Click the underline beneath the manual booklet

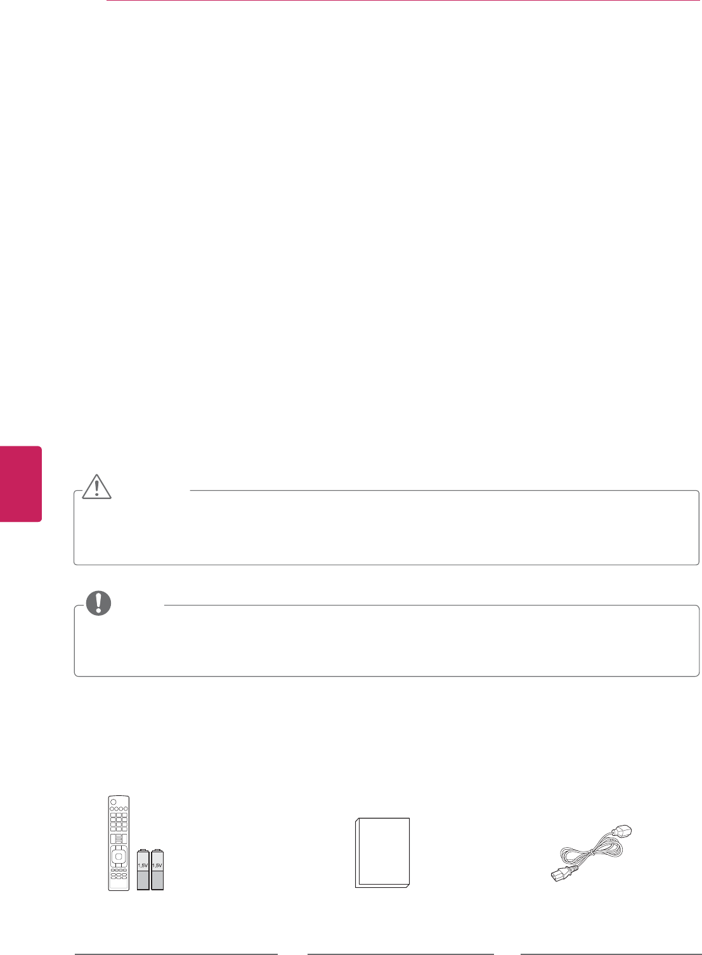[x=400, y=953]
